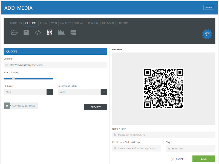This screenshot has width=219, height=164.
Task: Switch to the Favorites tab
Action: (x=15, y=23)
